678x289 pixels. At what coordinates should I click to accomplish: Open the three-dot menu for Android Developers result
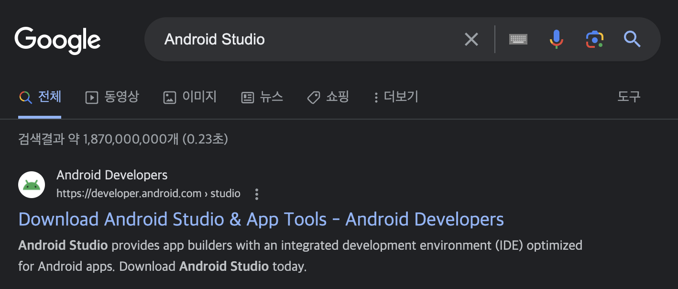coord(257,194)
